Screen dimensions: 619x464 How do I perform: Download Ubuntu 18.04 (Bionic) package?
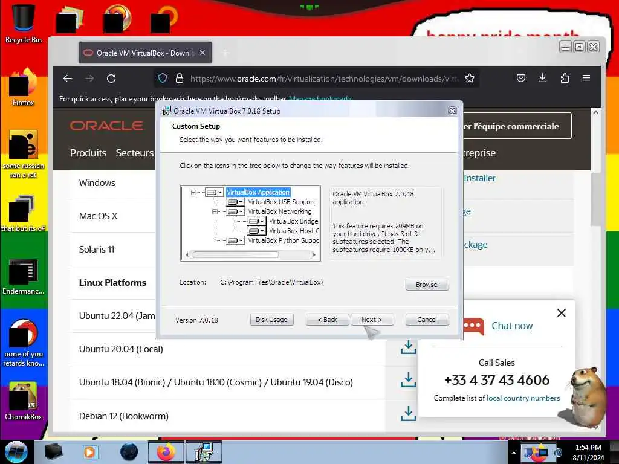click(x=409, y=381)
